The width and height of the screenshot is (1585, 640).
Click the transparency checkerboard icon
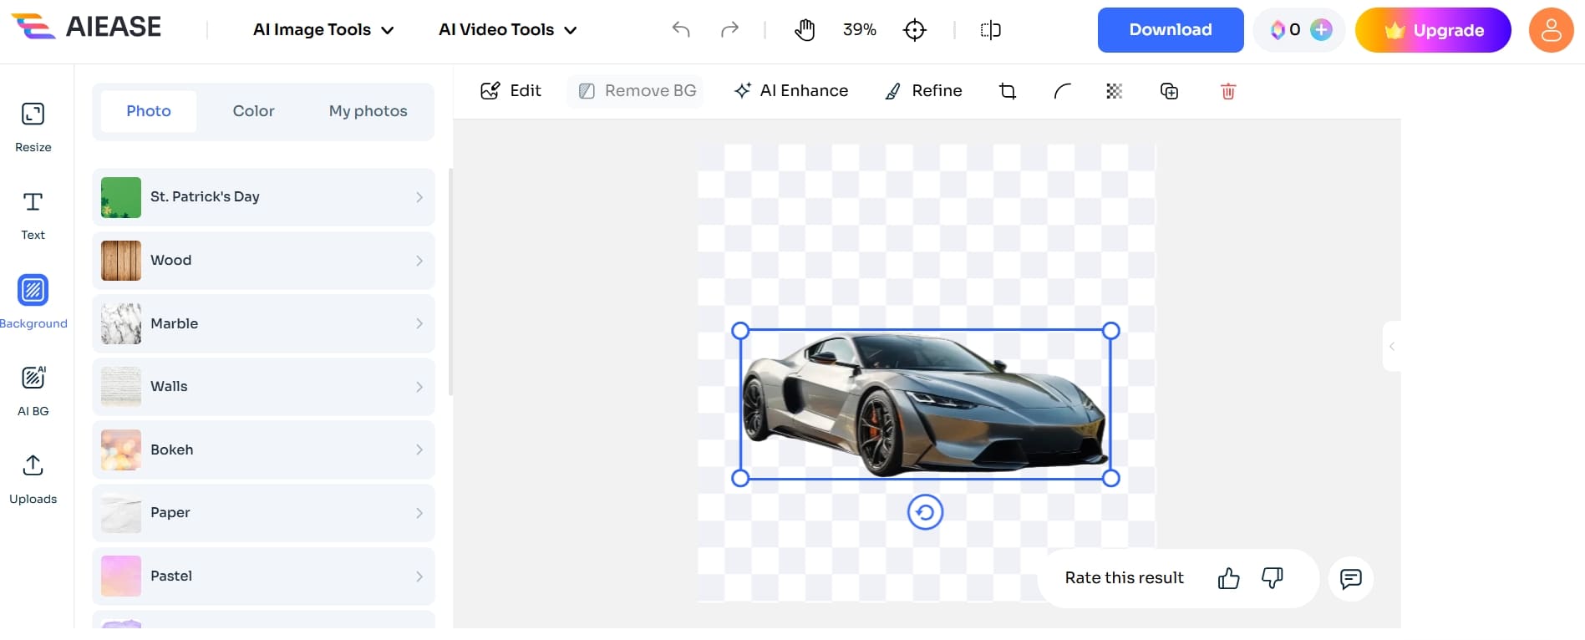(1115, 91)
